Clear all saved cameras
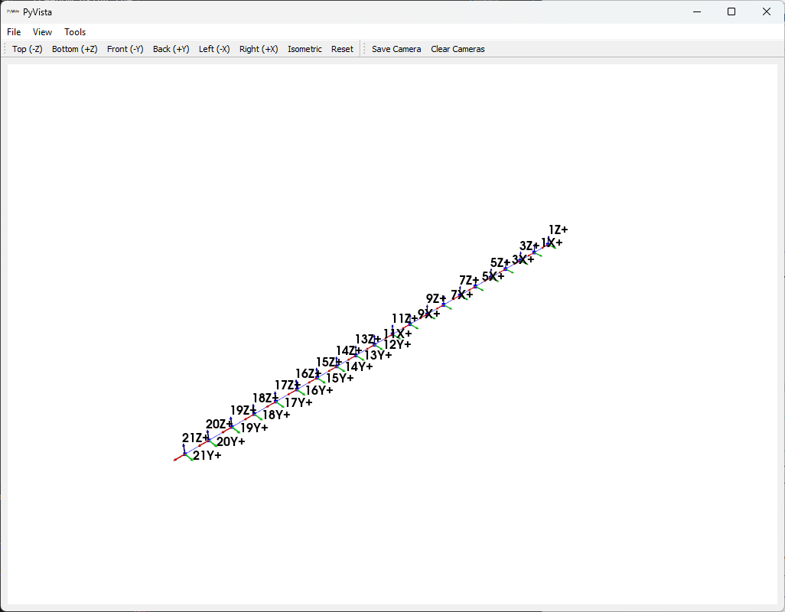The height and width of the screenshot is (612, 785). pyautogui.click(x=458, y=48)
